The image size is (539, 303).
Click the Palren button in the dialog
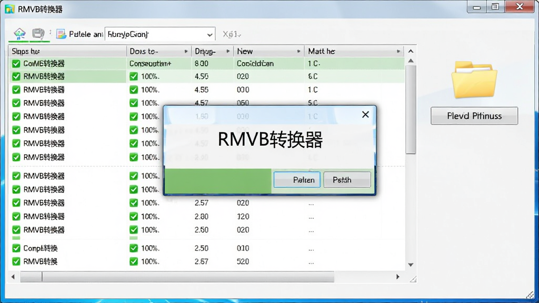[297, 180]
